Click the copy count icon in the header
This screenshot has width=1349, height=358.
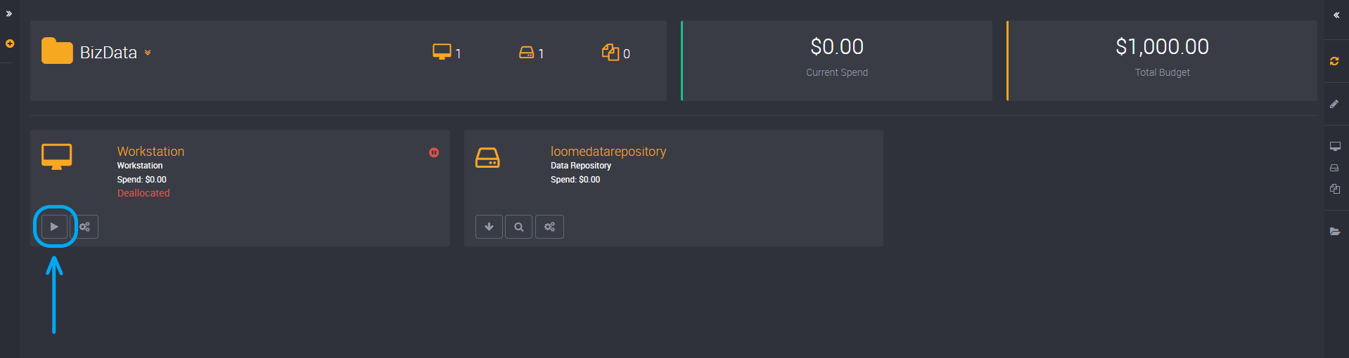(610, 52)
